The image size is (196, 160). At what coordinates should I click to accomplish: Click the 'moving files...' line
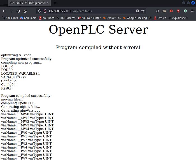[x=12, y=99]
